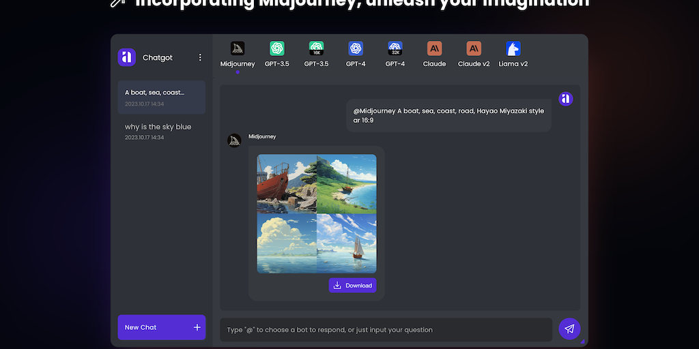Choose the Claude bot icon

pyautogui.click(x=434, y=49)
